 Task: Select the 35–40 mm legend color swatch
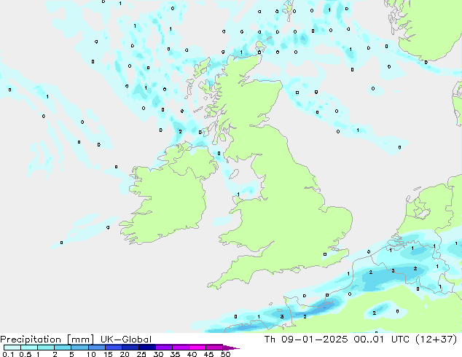pyautogui.click(x=181, y=348)
